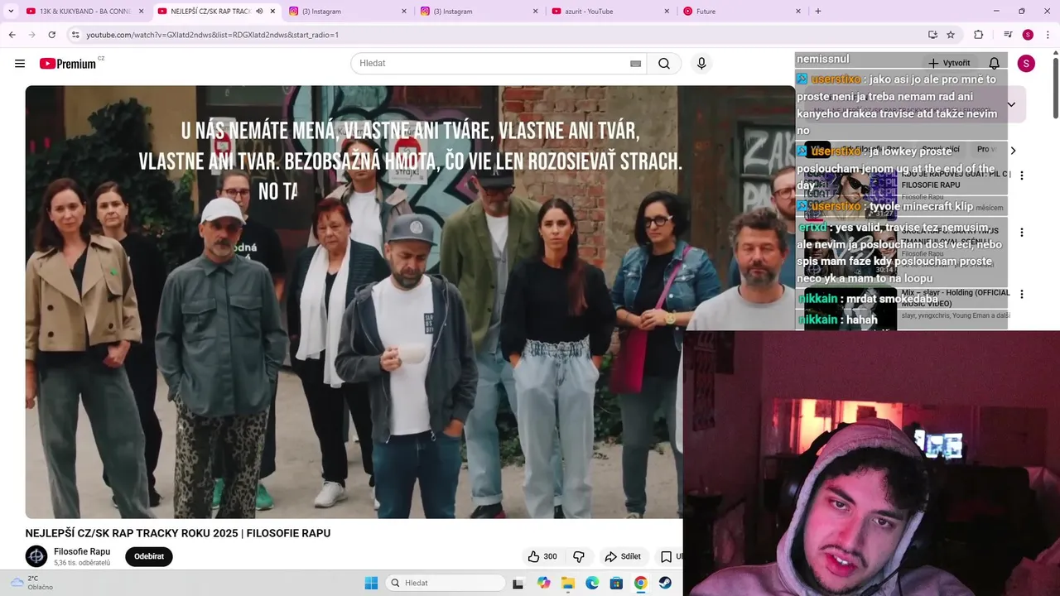Open options for Mix – slayr Holding video
The width and height of the screenshot is (1060, 596).
point(1022,294)
